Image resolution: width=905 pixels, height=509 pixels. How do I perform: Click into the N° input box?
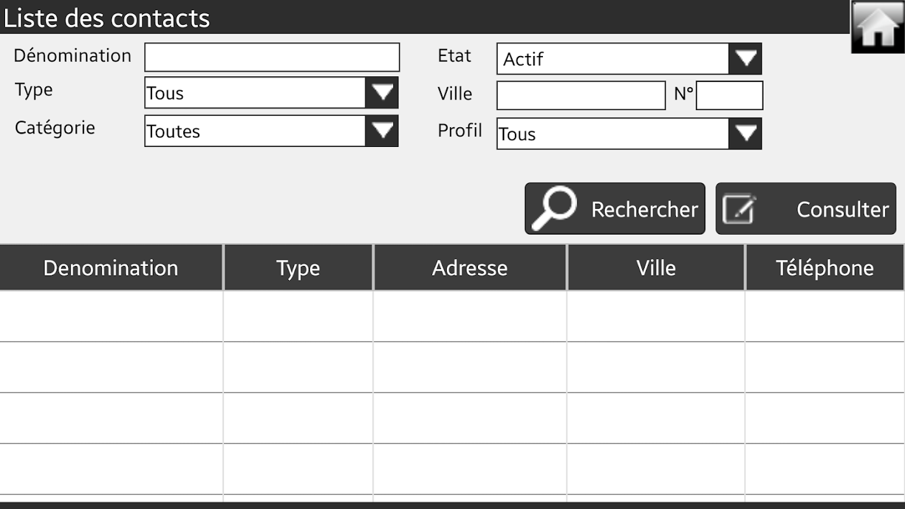[x=729, y=95]
